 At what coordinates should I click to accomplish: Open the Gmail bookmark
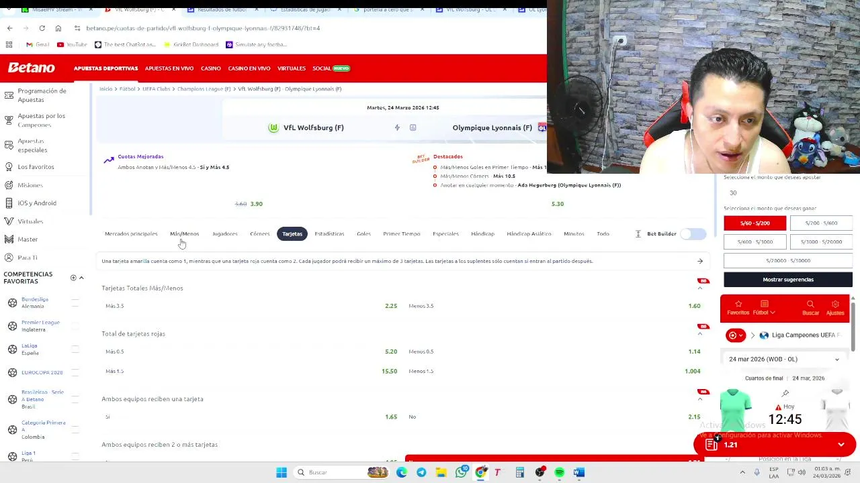point(37,44)
